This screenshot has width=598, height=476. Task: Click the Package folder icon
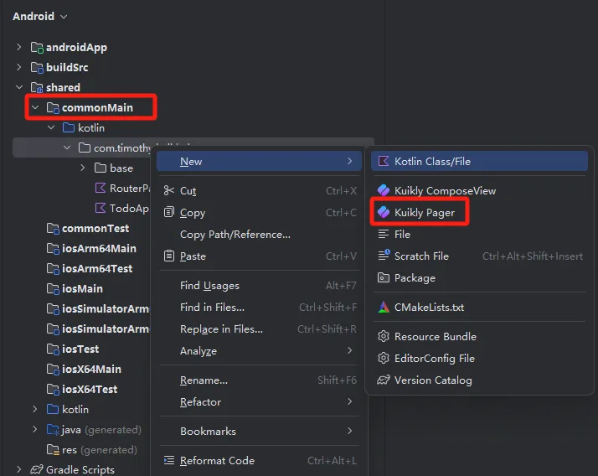tap(384, 277)
